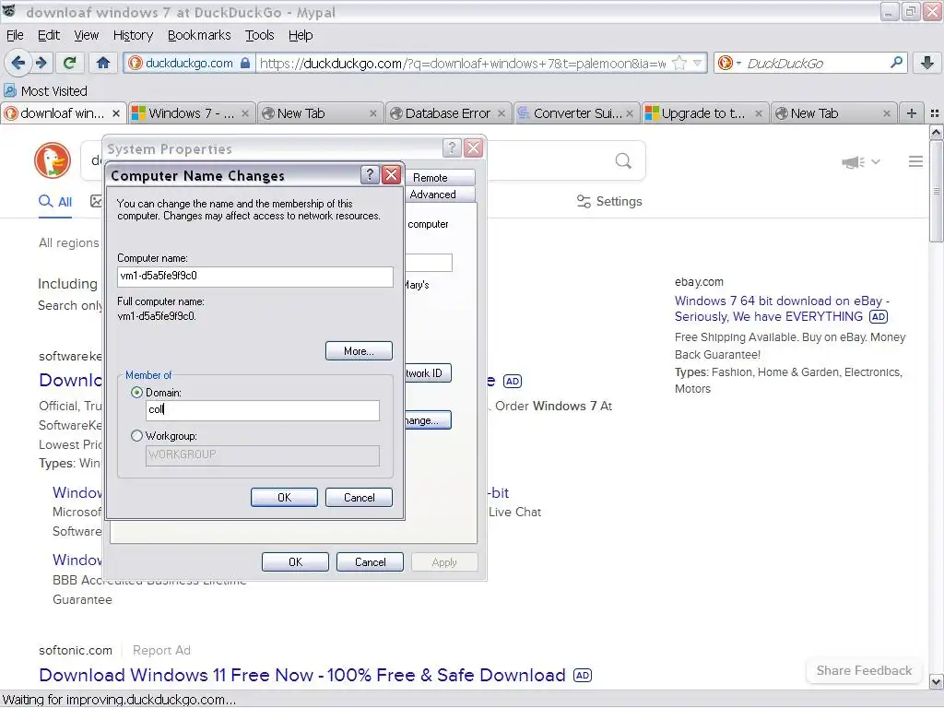944x708 pixels.
Task: Open the Downloads arrow icon
Action: (x=927, y=63)
